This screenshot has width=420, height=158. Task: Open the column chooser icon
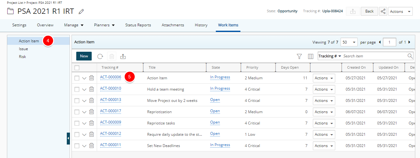(x=311, y=56)
